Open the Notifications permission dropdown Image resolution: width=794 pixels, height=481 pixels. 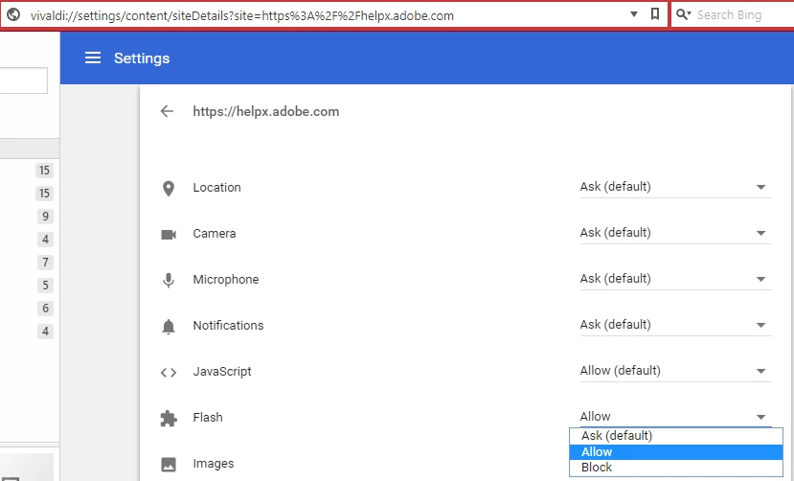click(x=675, y=325)
